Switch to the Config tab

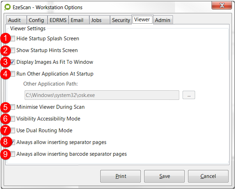tap(36, 20)
